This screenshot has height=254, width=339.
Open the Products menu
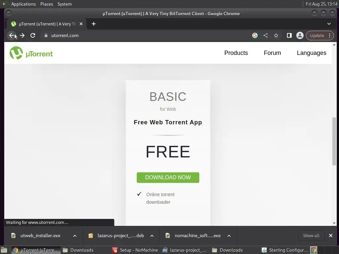[x=236, y=53]
